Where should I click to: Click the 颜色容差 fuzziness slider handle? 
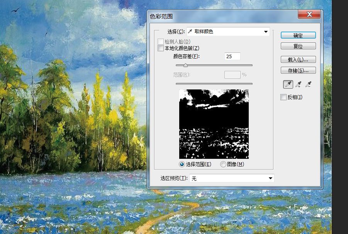point(185,65)
